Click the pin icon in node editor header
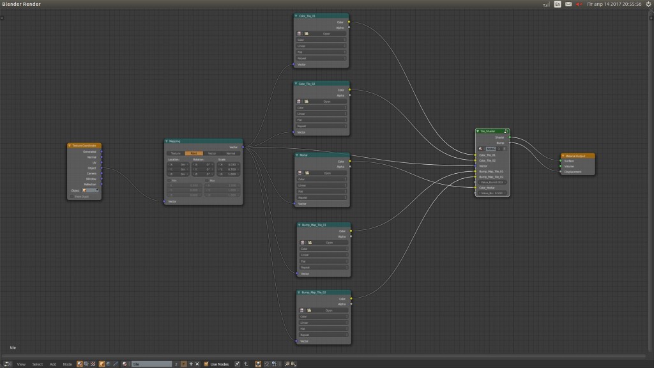Image resolution: width=654 pixels, height=368 pixels. [x=237, y=363]
